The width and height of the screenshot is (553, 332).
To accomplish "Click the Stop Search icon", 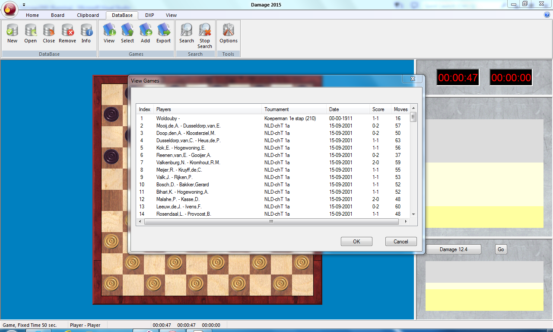I will pyautogui.click(x=205, y=35).
